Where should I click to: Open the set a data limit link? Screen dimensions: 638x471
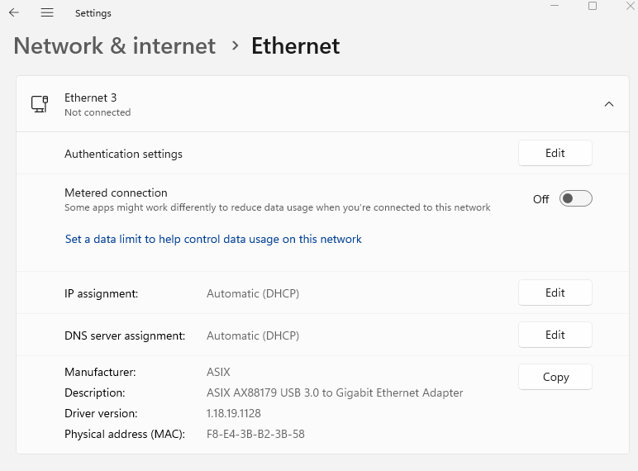click(213, 239)
